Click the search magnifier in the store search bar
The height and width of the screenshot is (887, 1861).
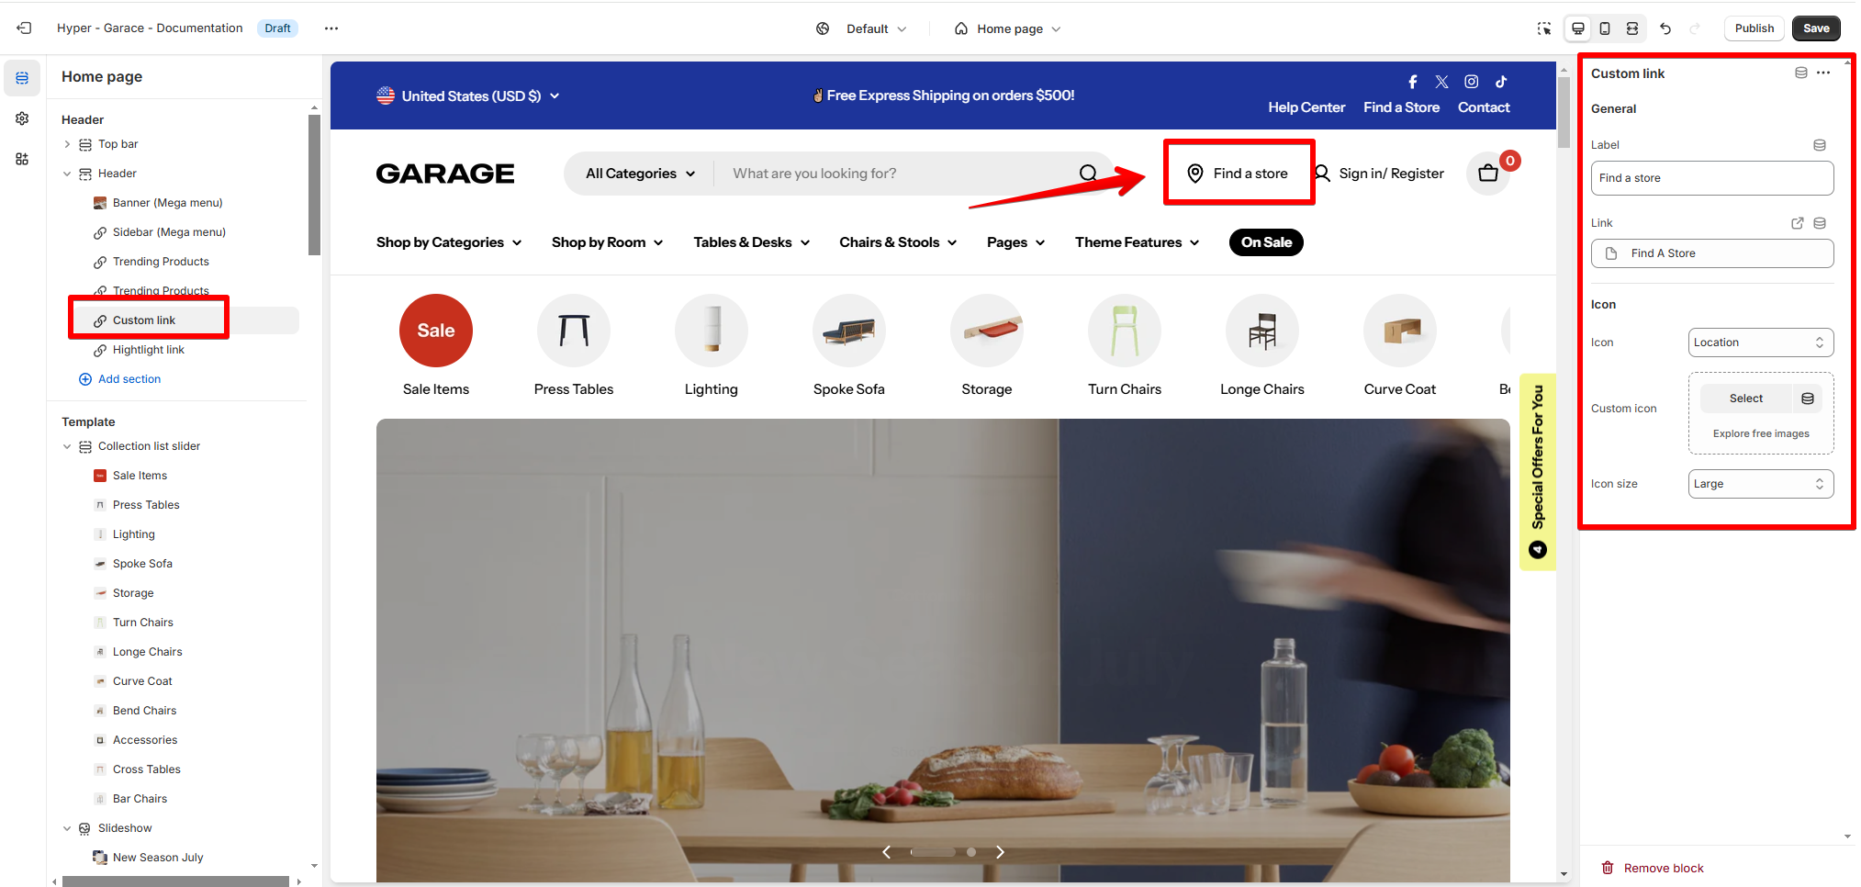click(1088, 174)
